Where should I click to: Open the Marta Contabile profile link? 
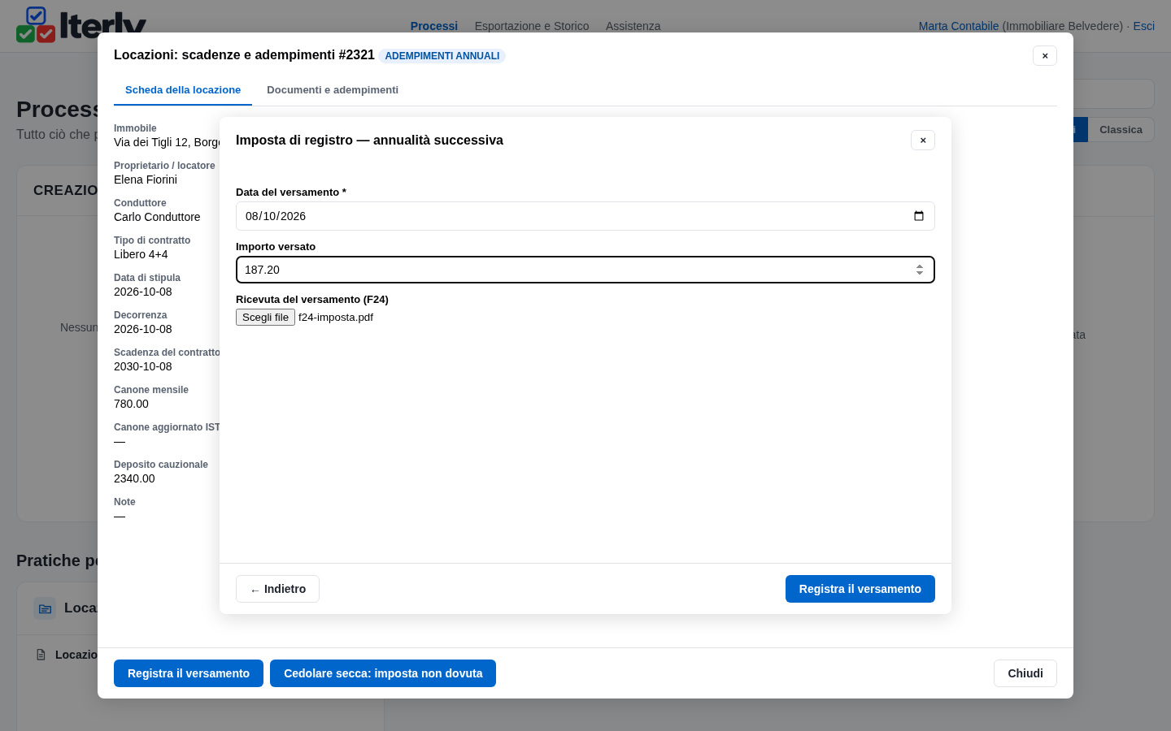tap(959, 26)
